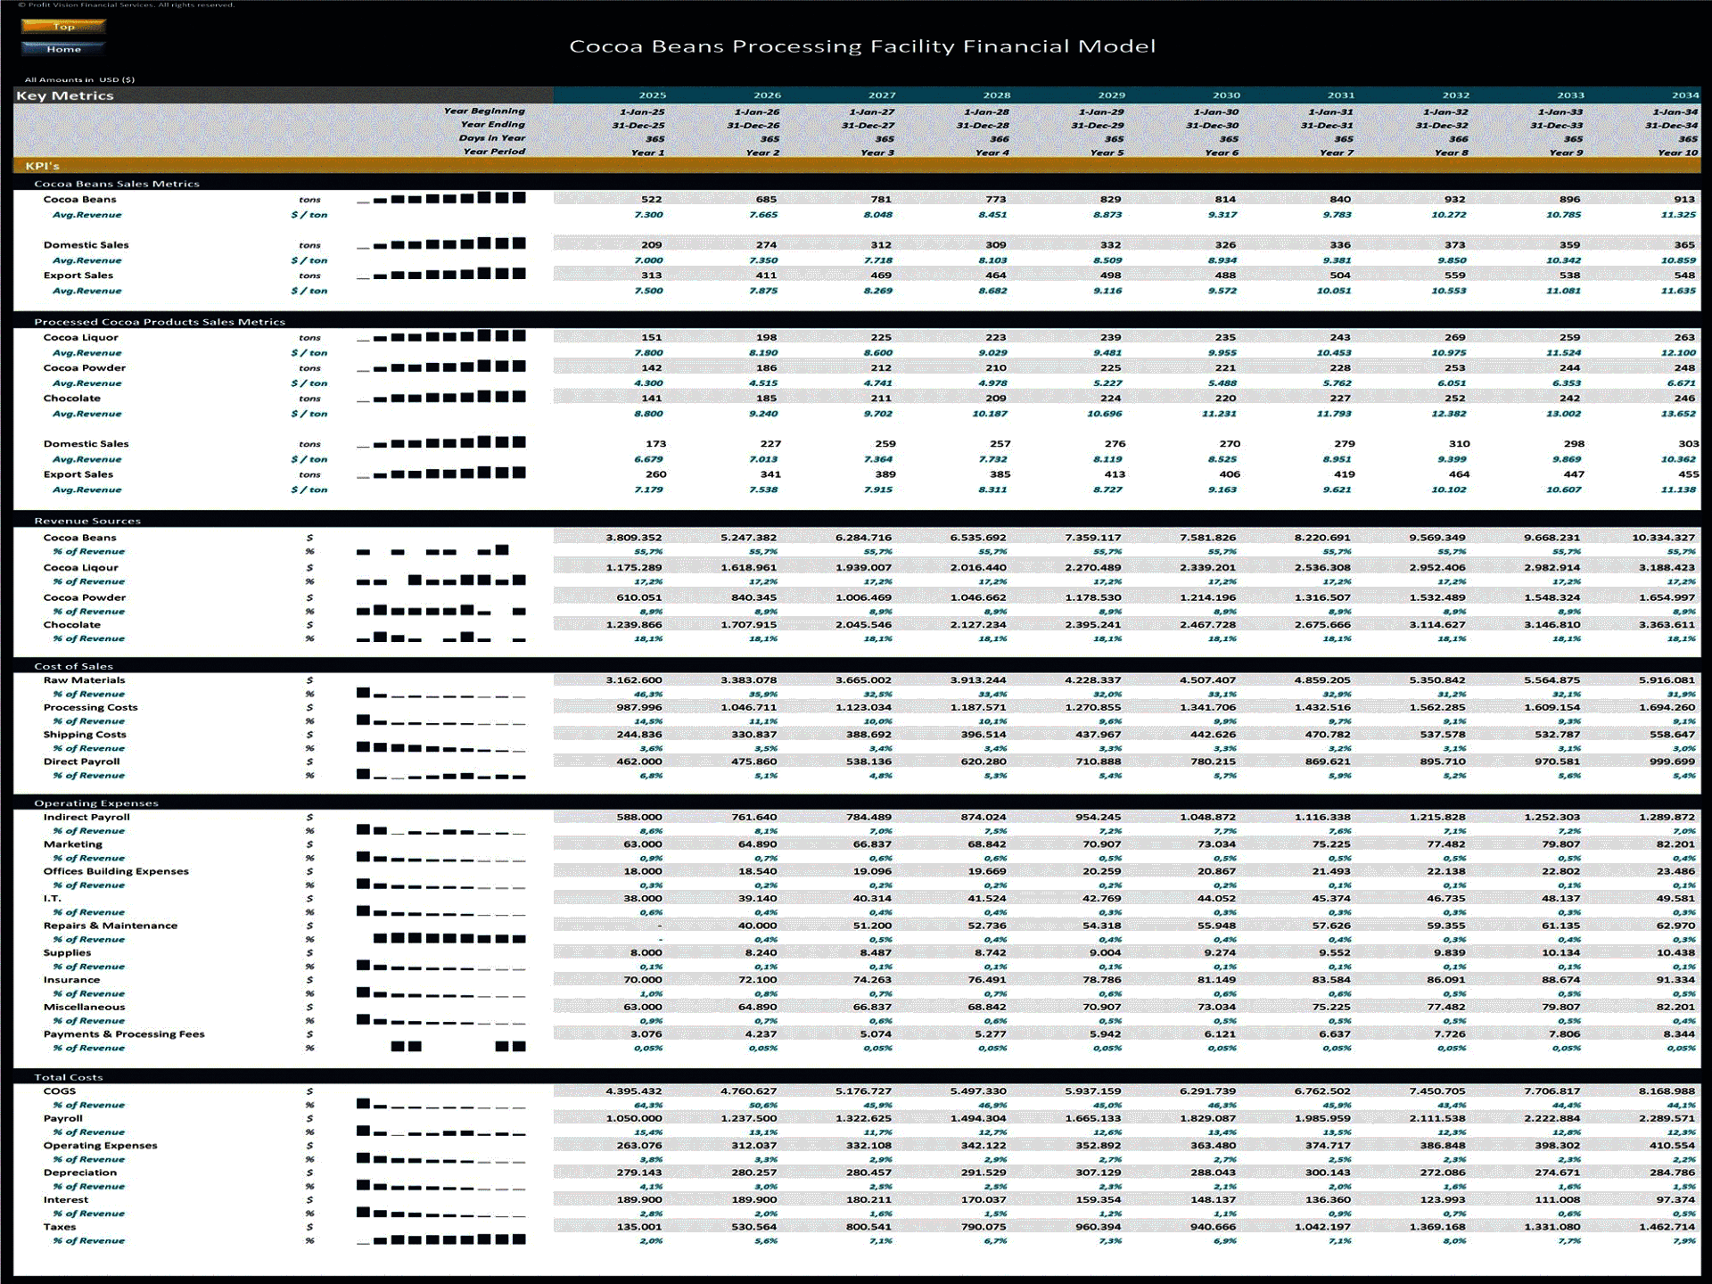The width and height of the screenshot is (1712, 1284).
Task: Select the Cocoa Beans Sales Metrics heading
Action: pos(117,184)
